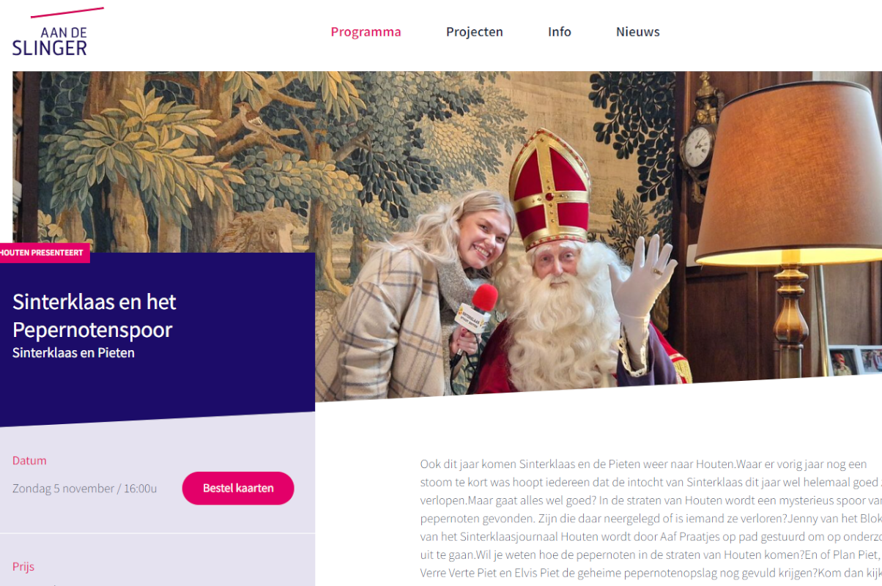Click the Houten Presenteert label tag
Image resolution: width=882 pixels, height=586 pixels.
coord(42,253)
